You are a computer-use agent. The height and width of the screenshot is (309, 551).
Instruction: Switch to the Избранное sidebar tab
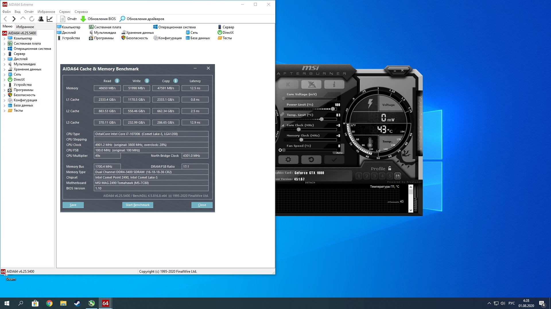(x=25, y=27)
